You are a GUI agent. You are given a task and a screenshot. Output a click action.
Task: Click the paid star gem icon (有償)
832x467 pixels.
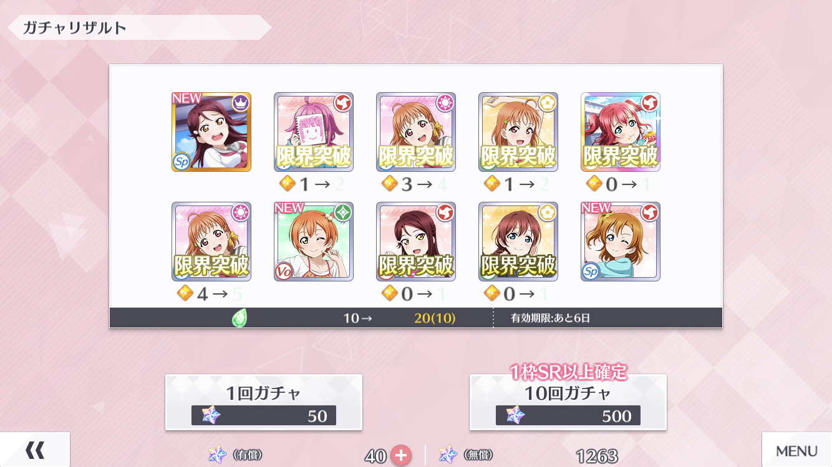pyautogui.click(x=218, y=455)
